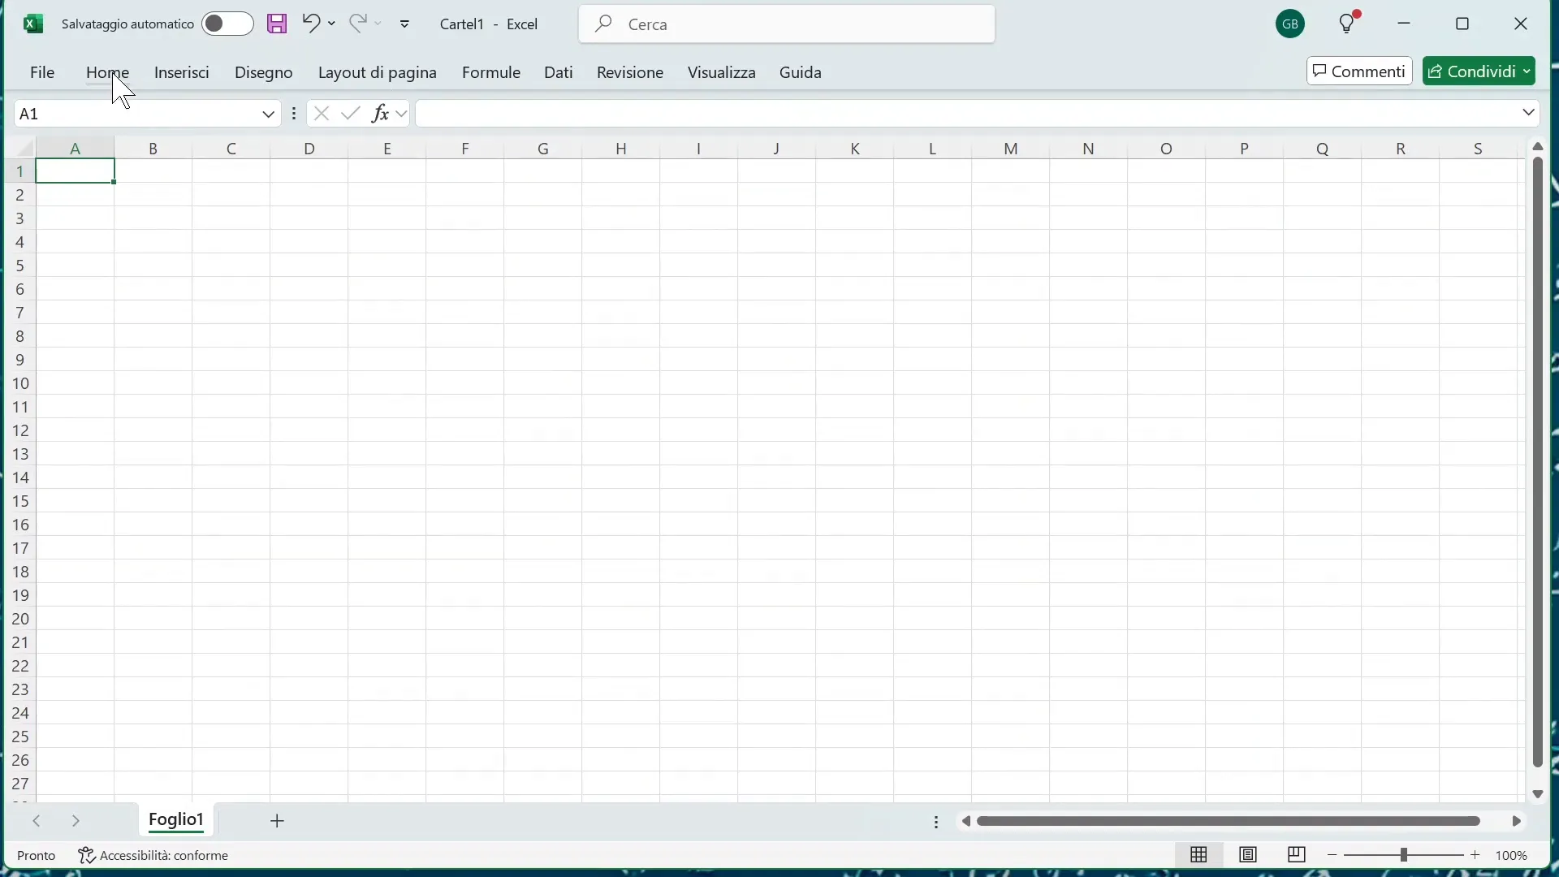Open the Layout di pagina tab
Viewport: 1559px width, 877px height.
coord(378,73)
